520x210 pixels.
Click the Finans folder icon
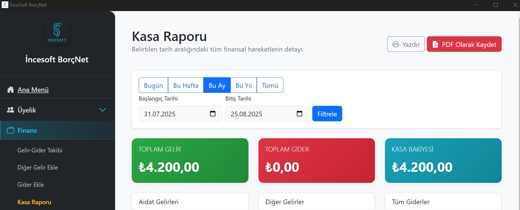[x=11, y=130]
